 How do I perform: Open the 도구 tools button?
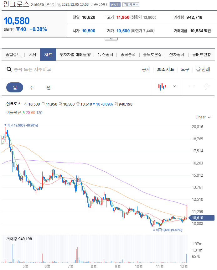[x=185, y=69]
